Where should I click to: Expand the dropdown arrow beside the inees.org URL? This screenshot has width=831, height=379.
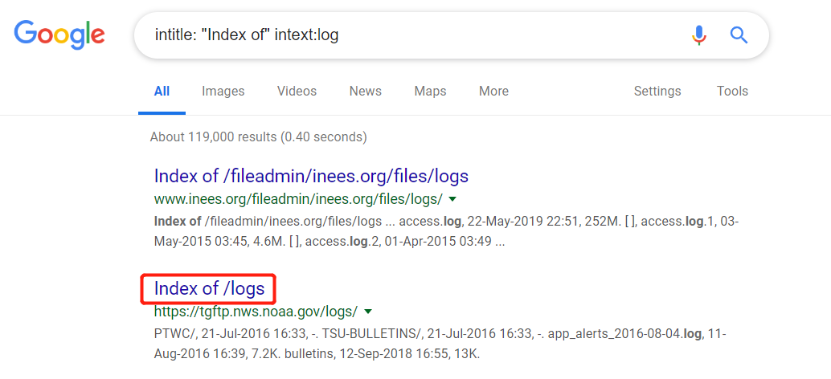452,199
